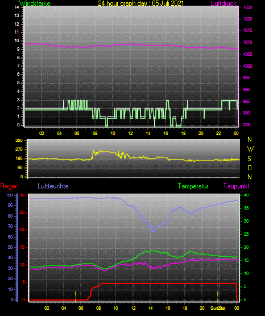Screen dimensions: 265x316
Task: Click the yellow sunrise marker near 06
Action: pyautogui.click(x=76, y=296)
